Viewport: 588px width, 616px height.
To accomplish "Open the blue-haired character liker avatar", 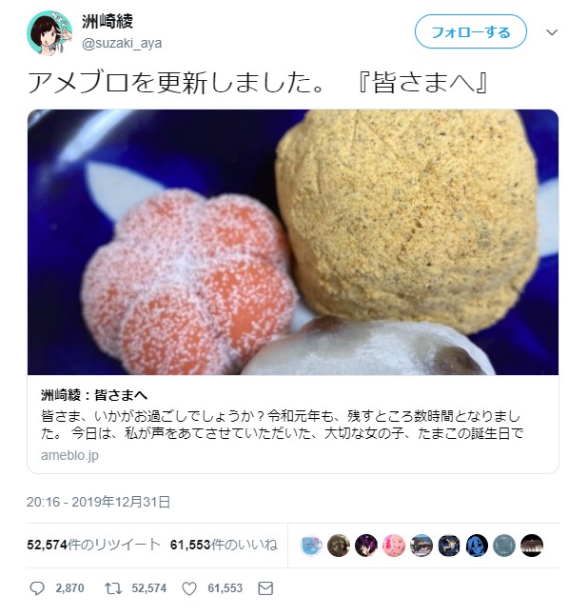I will (477, 546).
